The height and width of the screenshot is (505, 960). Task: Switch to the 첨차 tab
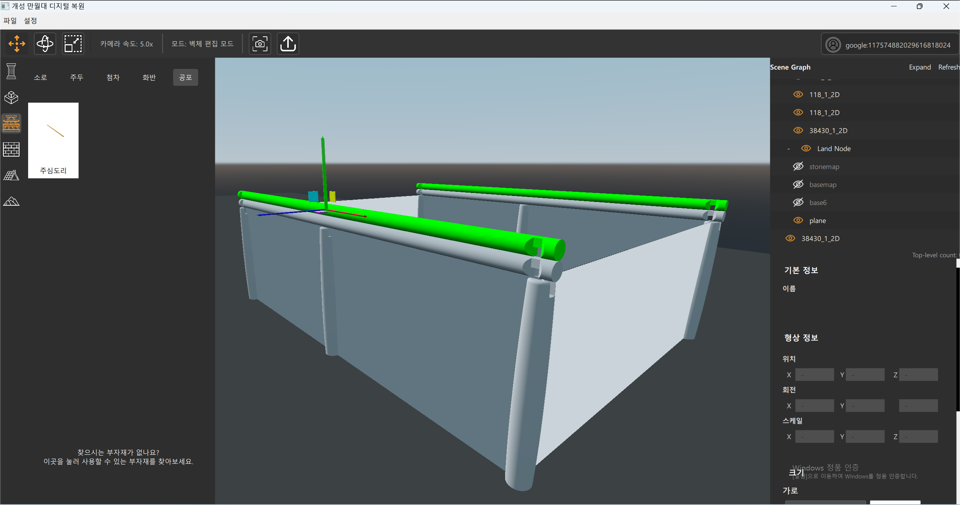113,78
